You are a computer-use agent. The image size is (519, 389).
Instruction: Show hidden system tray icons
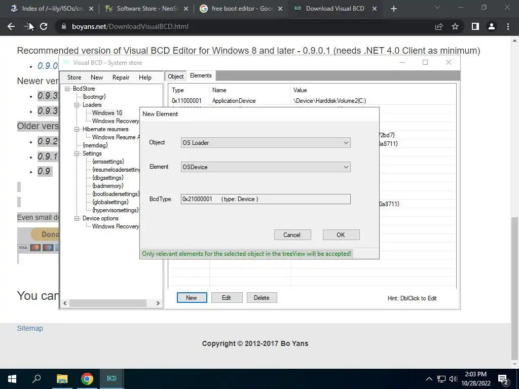tap(429, 379)
